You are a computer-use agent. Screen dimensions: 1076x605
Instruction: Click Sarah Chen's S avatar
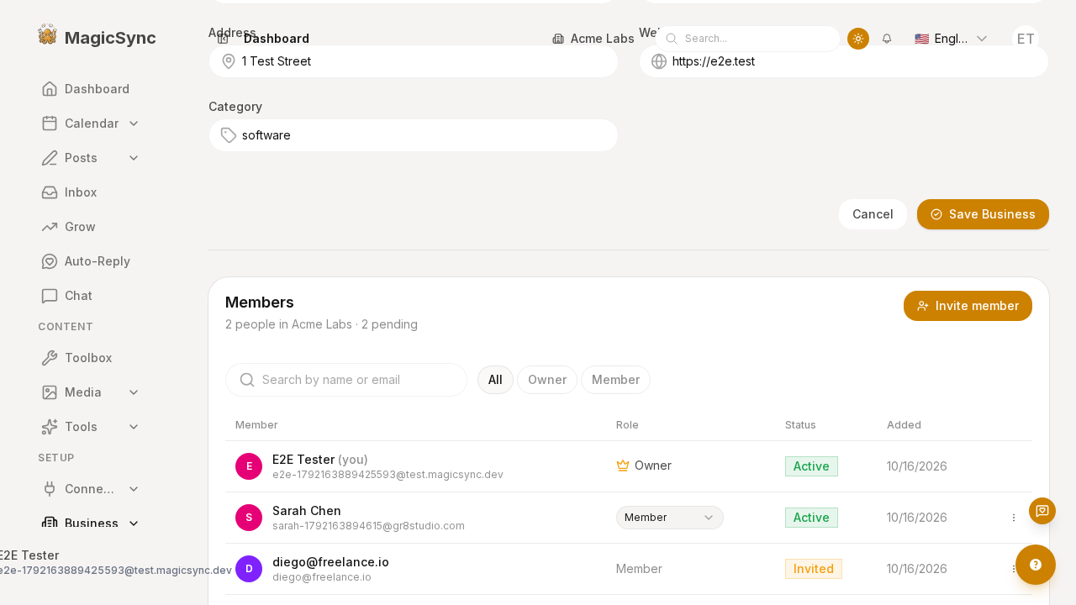[x=249, y=518]
